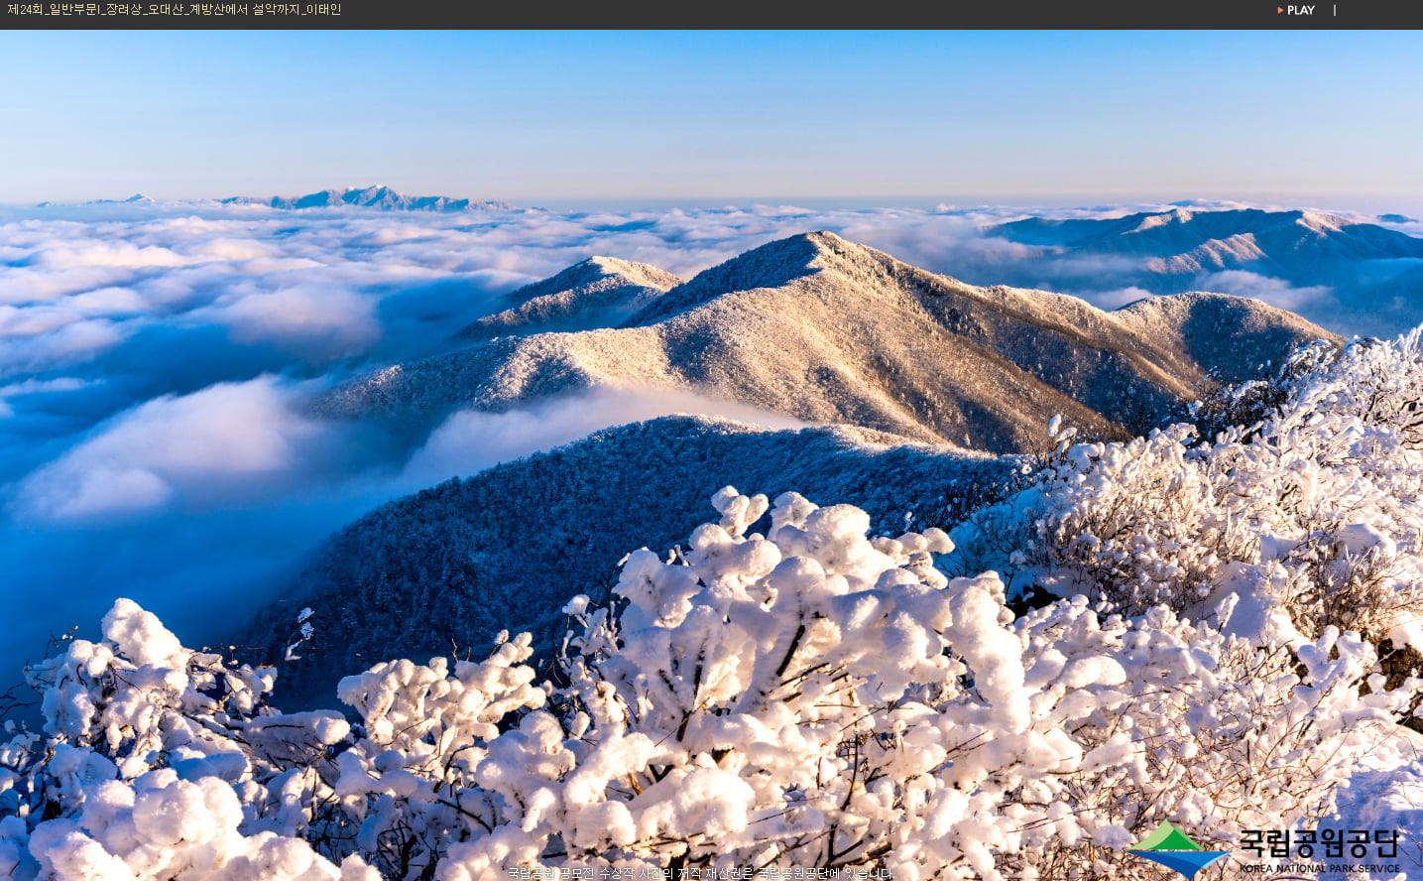Click empty dark header bar area
Image resolution: width=1423 pixels, height=881 pixels.
(793, 12)
